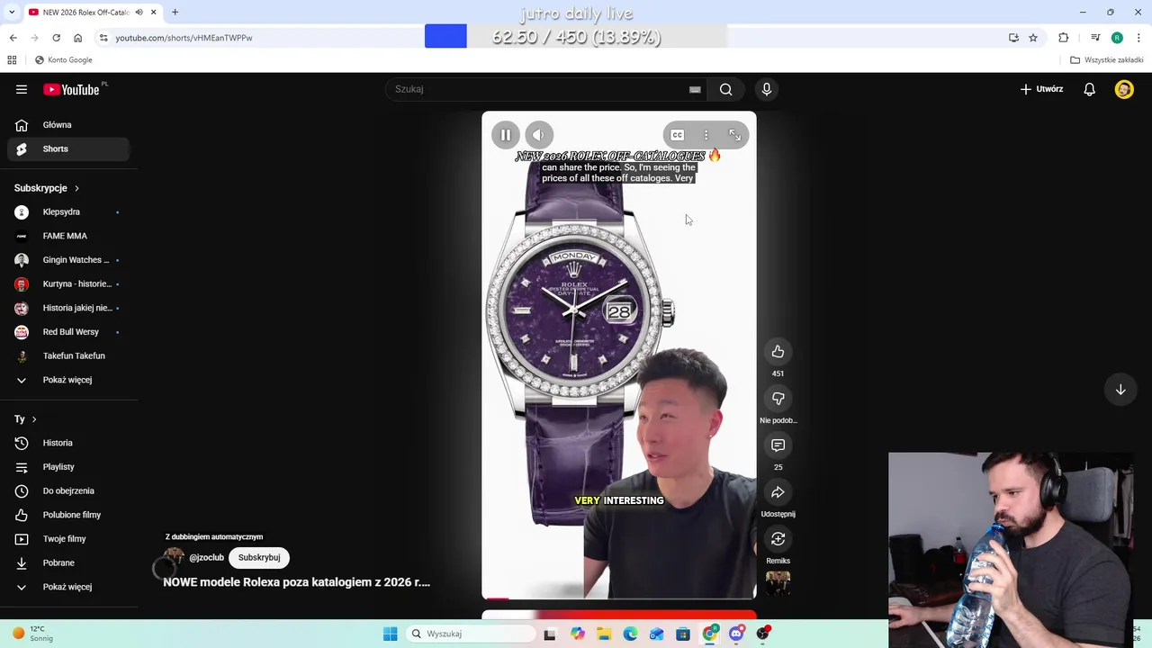Share the Short via Udostępnij

(778, 492)
